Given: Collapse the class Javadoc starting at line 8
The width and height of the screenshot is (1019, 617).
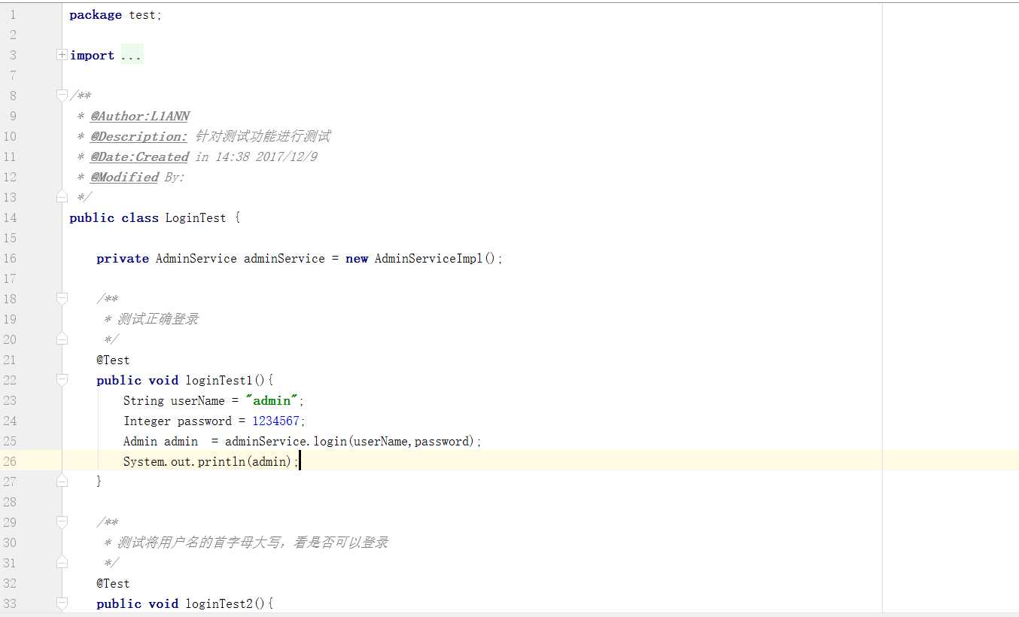Looking at the screenshot, I should [62, 96].
